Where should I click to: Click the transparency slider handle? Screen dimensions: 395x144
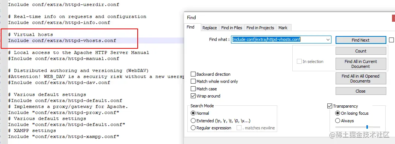click(x=367, y=127)
